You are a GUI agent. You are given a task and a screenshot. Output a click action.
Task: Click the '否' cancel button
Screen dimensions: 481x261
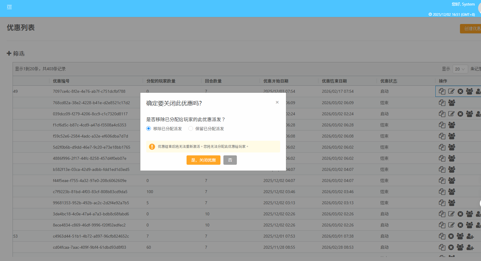(230, 160)
